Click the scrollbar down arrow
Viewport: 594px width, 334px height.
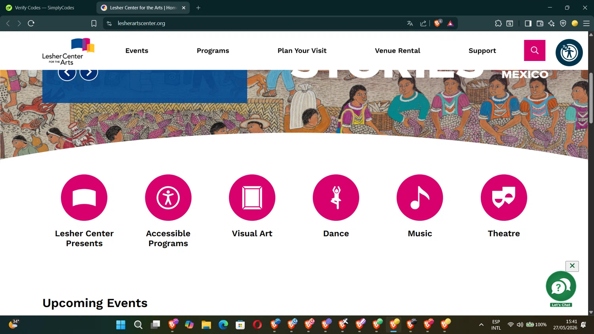pos(591,312)
